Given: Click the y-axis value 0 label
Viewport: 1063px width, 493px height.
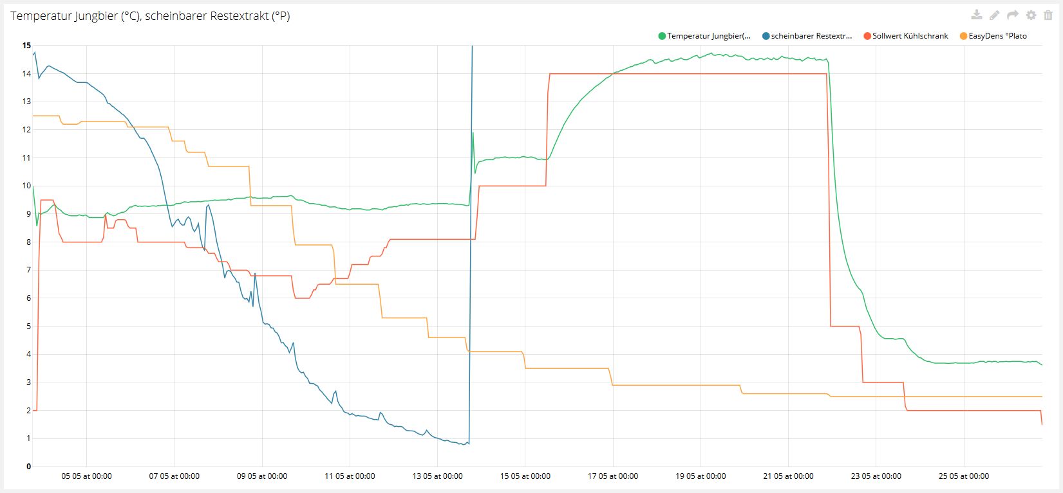Looking at the screenshot, I should tap(28, 467).
